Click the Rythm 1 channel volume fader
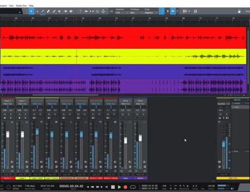This screenshot has width=250, height=192. (x=7, y=134)
